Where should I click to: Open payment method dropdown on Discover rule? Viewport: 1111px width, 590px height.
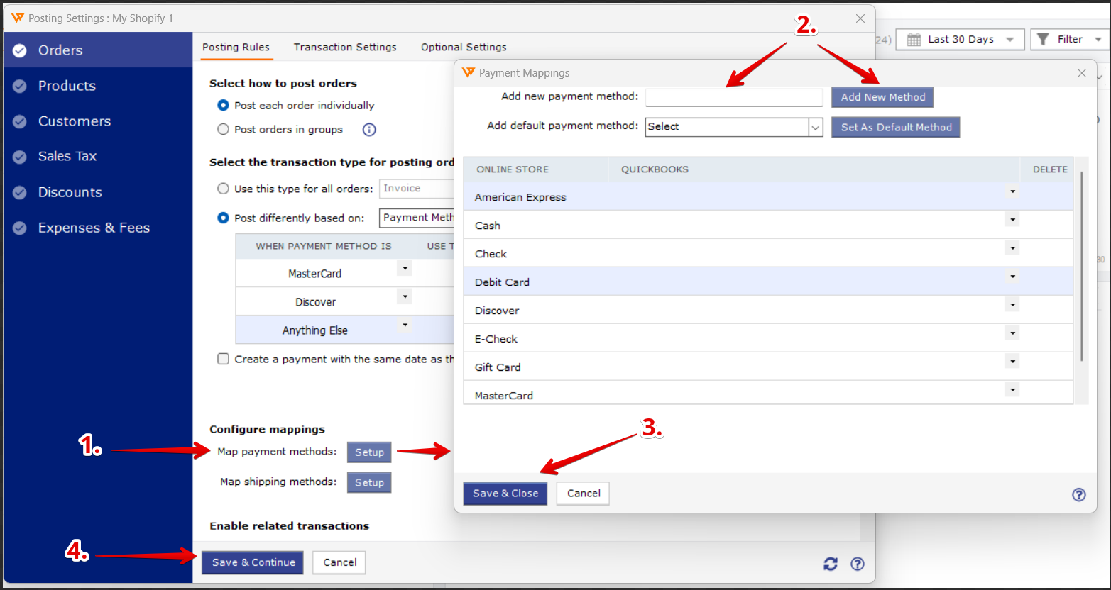(x=404, y=296)
